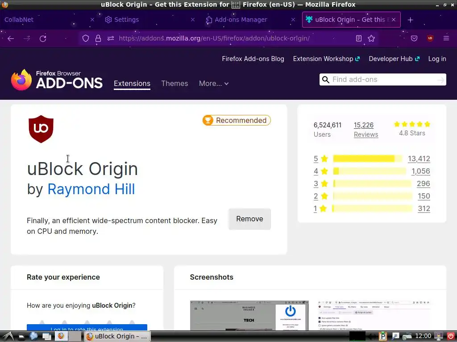Open Firefox application hamburger menu
This screenshot has height=342, width=457.
(x=446, y=38)
